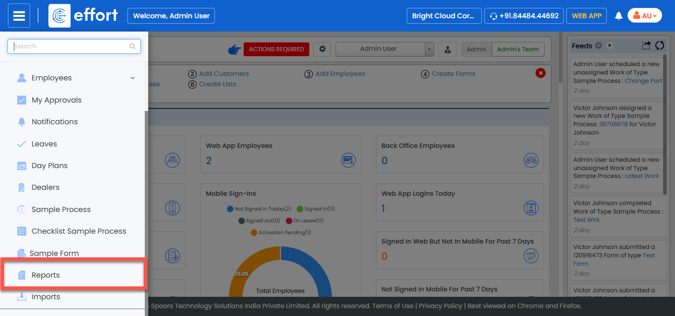This screenshot has width=675, height=316.
Task: Click the Back Office Employees card icon
Action: (x=531, y=160)
